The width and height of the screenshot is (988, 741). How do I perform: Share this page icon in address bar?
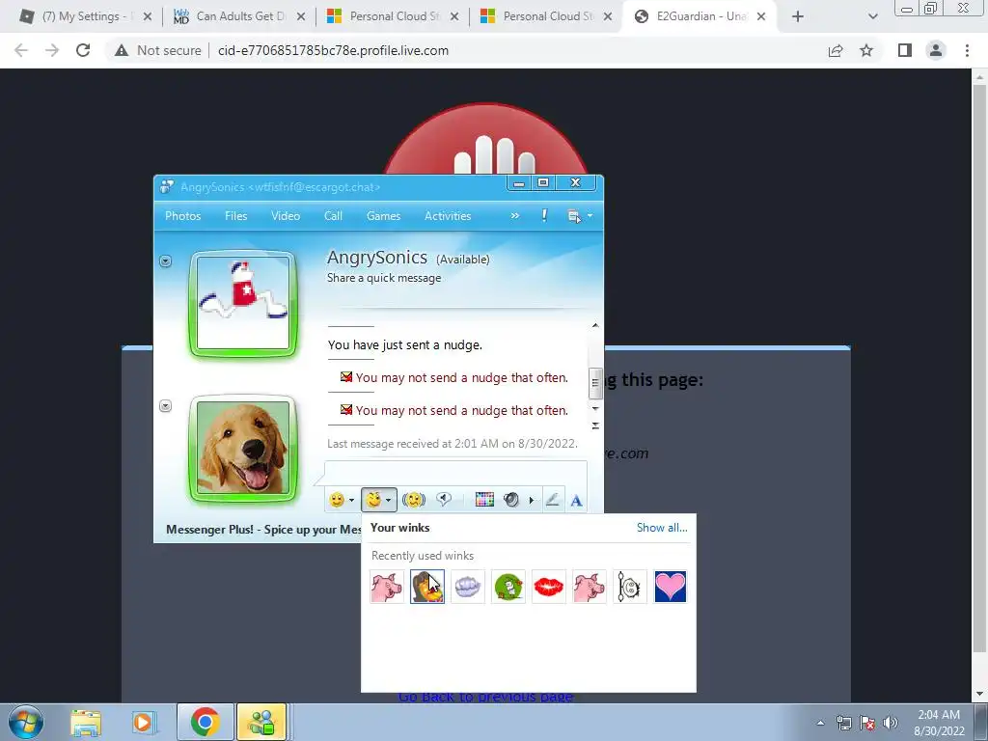tap(836, 50)
